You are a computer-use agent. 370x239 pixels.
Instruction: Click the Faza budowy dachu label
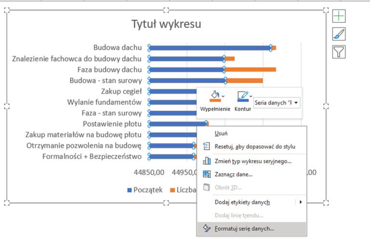109,70
